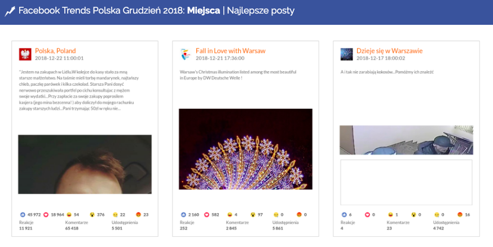Screen dimensions: 493x247
Task: Click love heart on Dzieje się w Warszawie post
Action: (367, 215)
